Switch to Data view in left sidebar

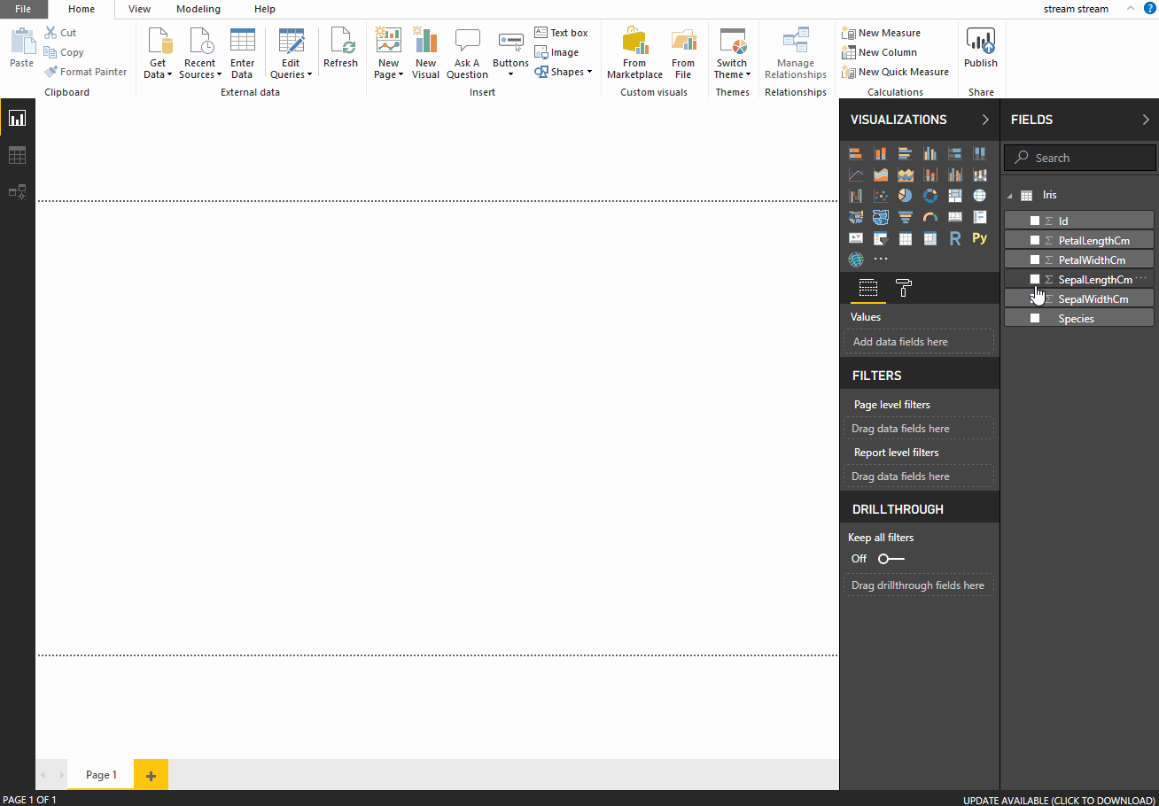coord(17,155)
